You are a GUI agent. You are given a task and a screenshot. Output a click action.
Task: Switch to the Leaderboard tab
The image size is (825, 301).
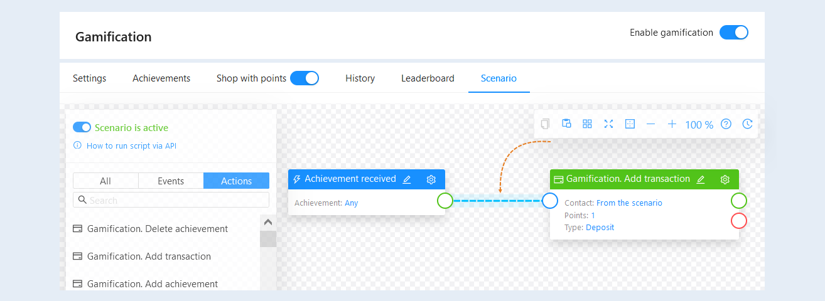tap(428, 78)
